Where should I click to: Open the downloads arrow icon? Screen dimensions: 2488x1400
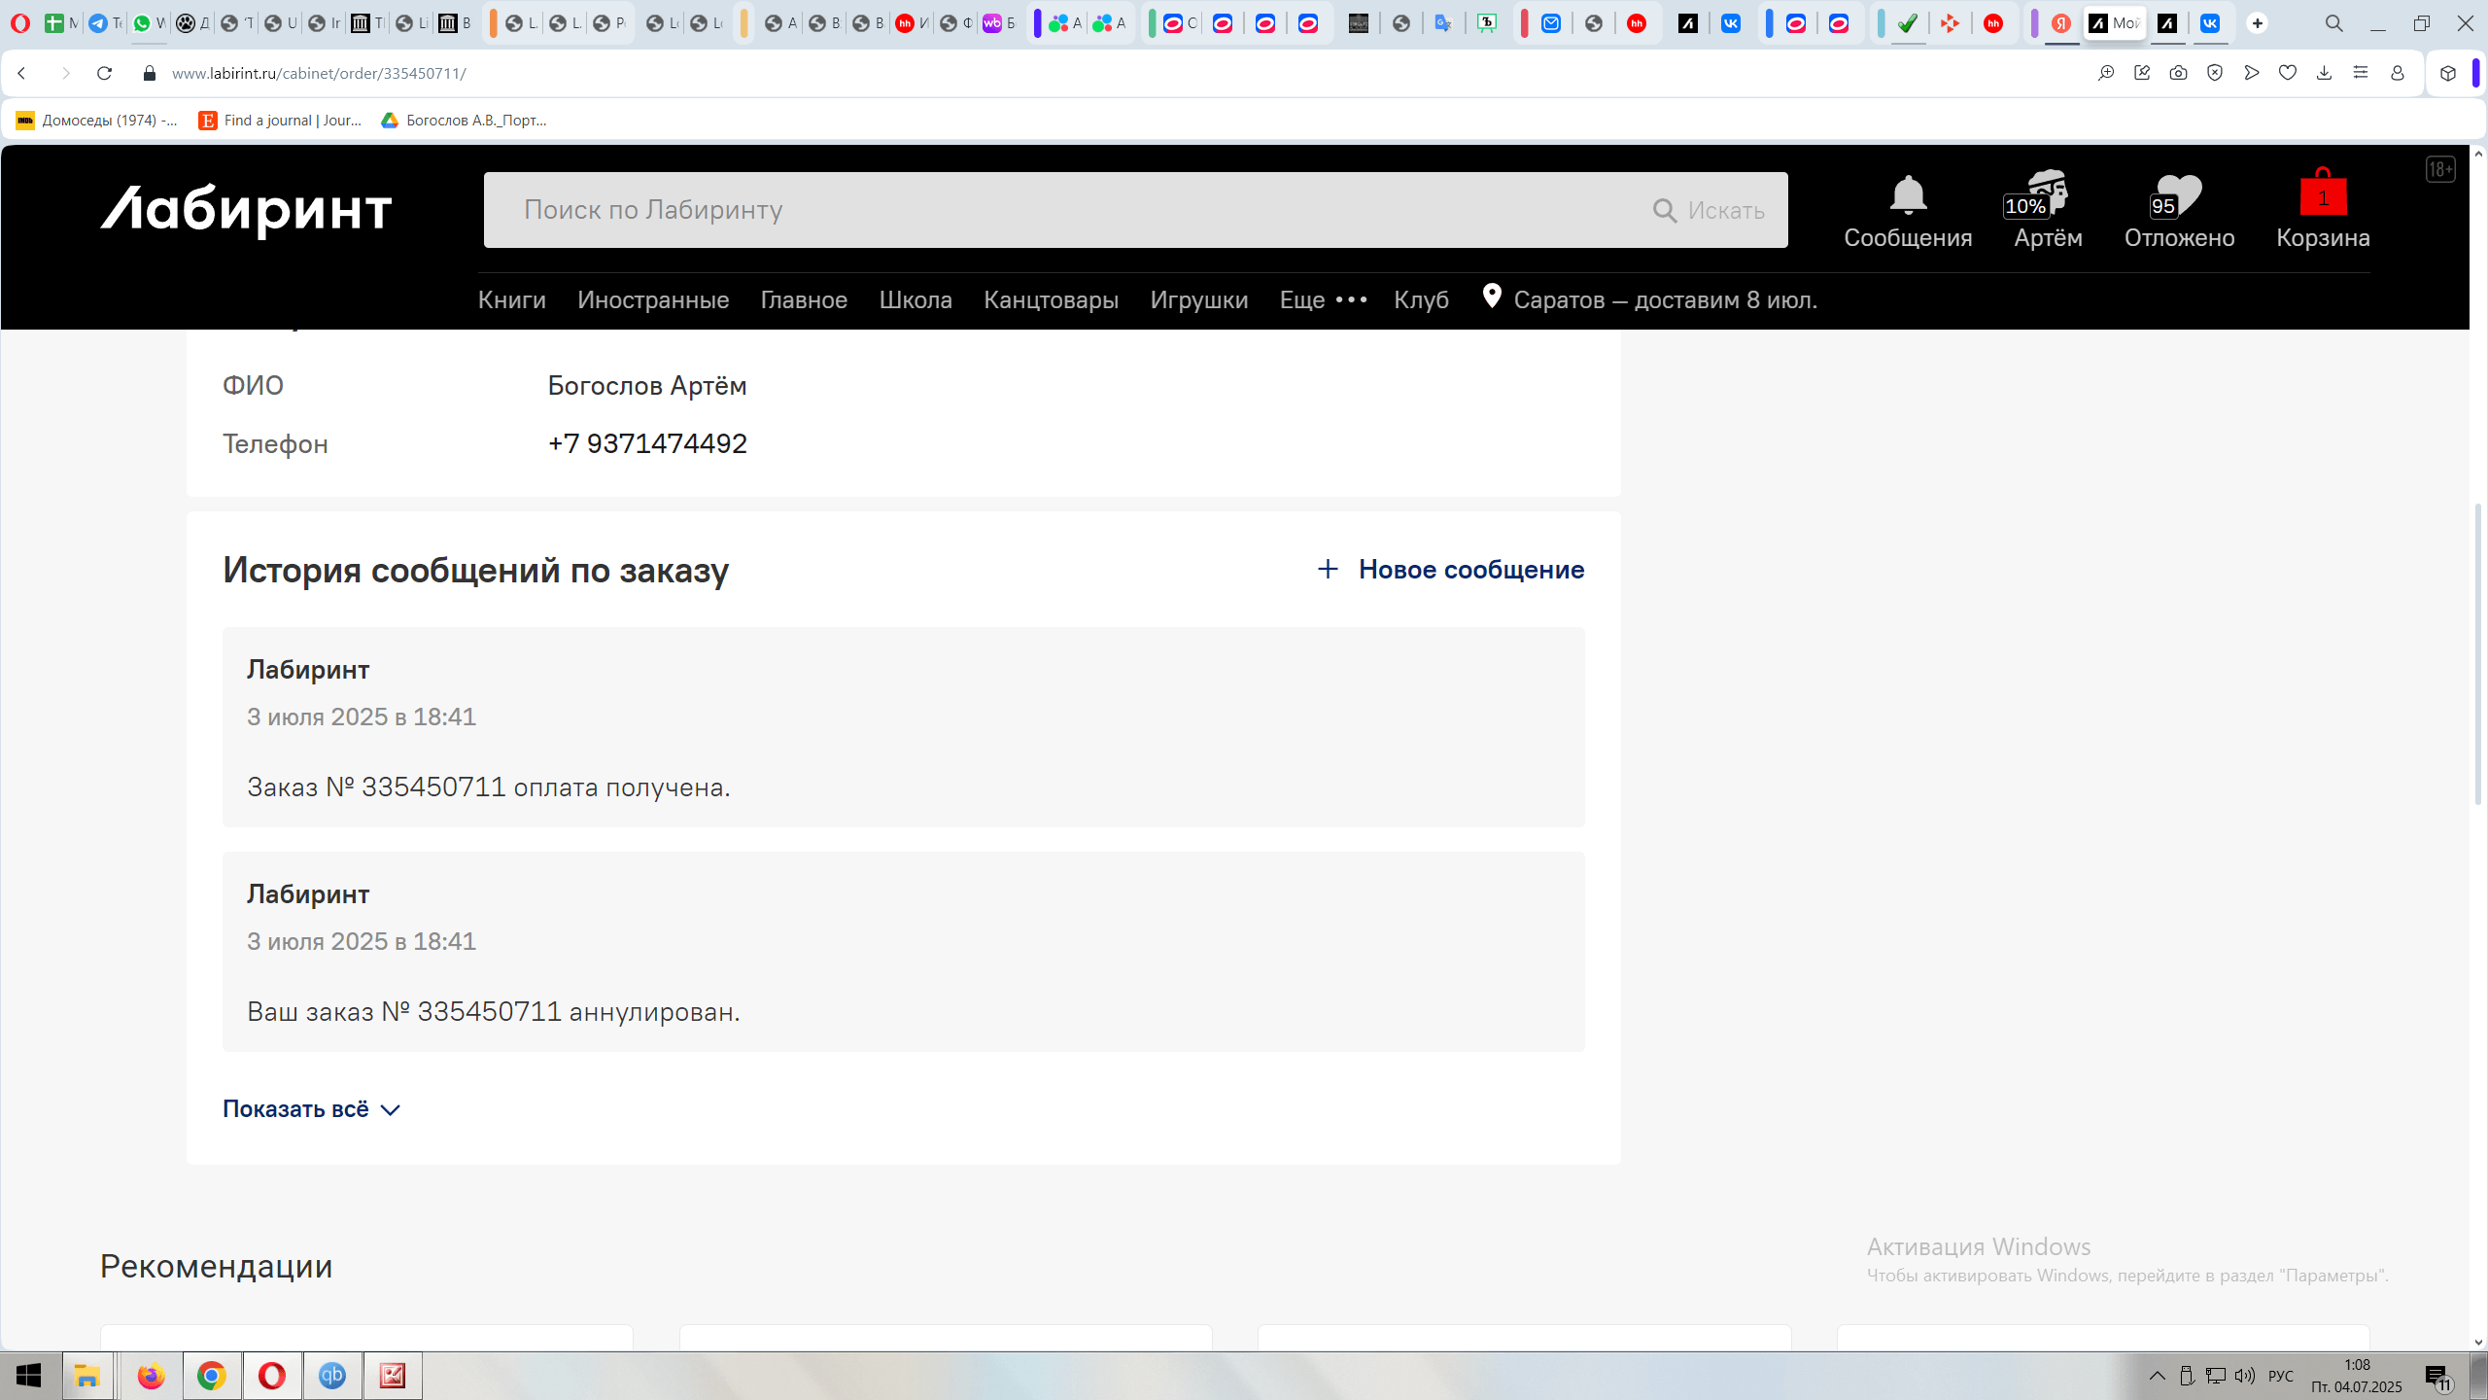2324,73
